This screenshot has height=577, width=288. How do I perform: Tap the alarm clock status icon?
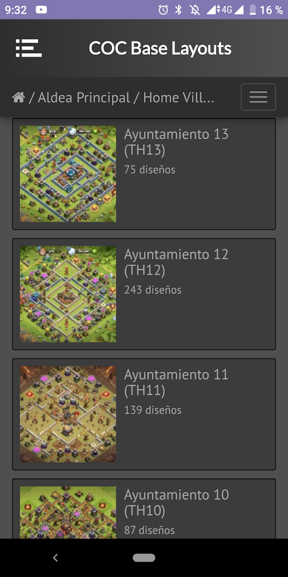[x=163, y=9]
